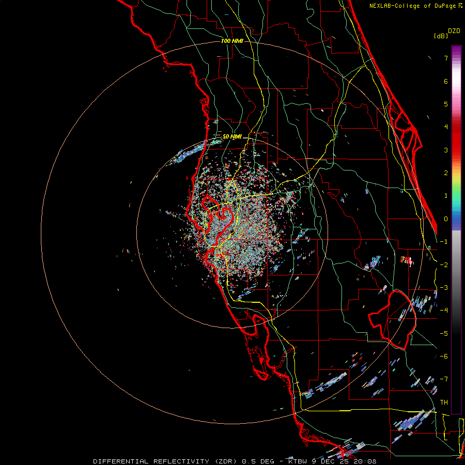Image resolution: width=465 pixels, height=465 pixels.
Task: Click the "6" value on the color scale
Action: (446, 81)
